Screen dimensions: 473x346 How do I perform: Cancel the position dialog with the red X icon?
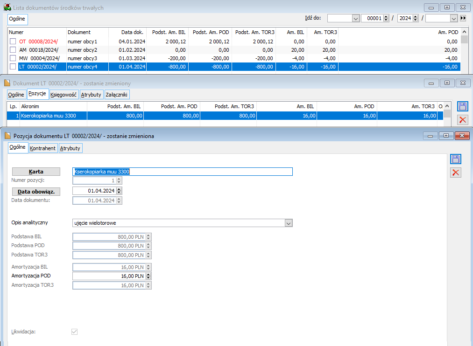click(x=456, y=173)
